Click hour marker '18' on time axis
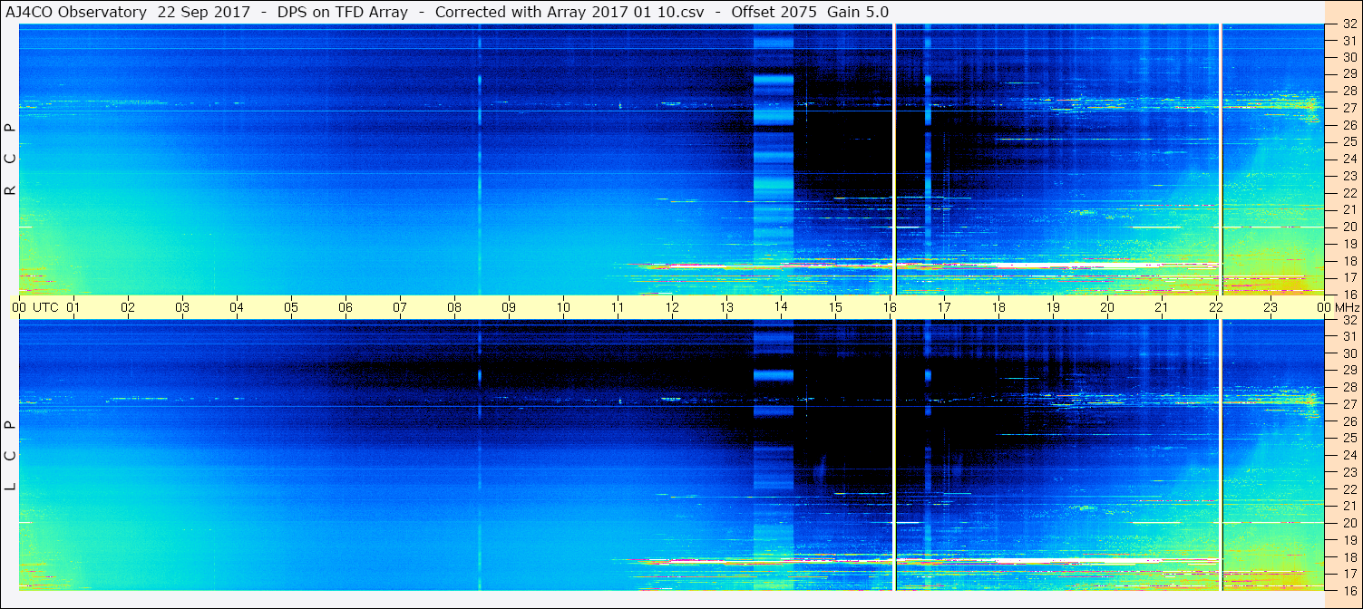This screenshot has width=1363, height=609. click(x=998, y=307)
